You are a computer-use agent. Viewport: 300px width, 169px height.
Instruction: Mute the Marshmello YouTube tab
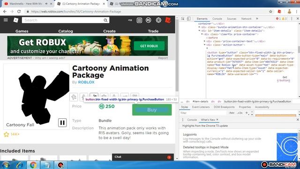[x=46, y=4]
